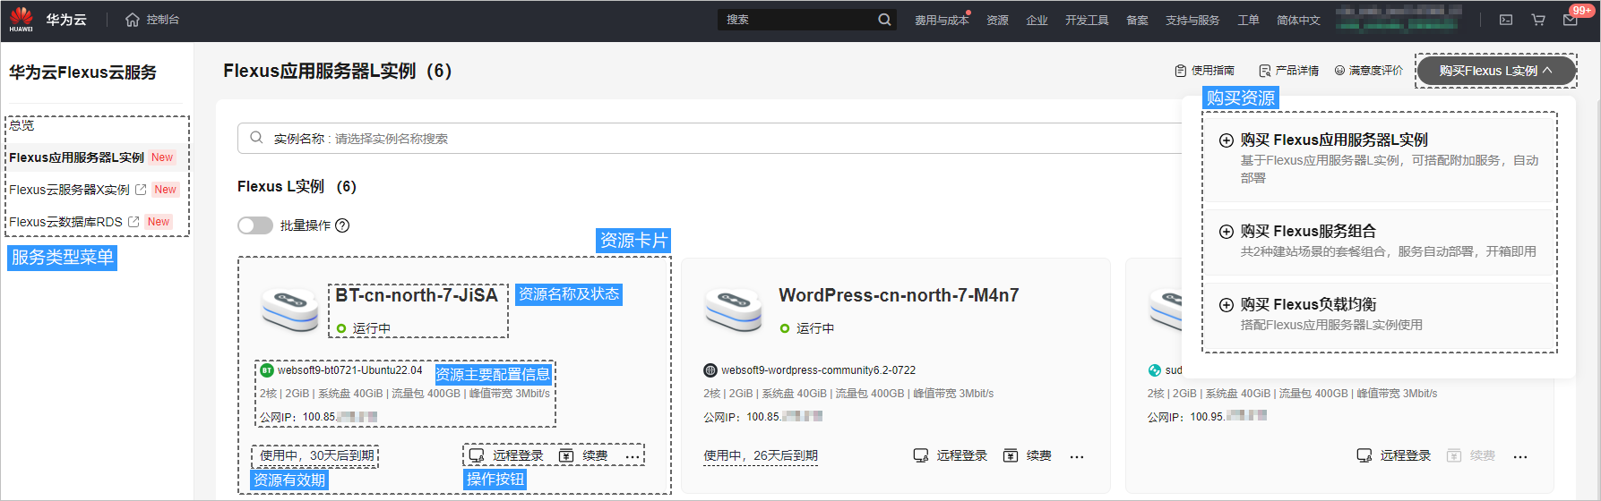The height and width of the screenshot is (501, 1601).
Task: Select Flexus应用服务器L实例 in the sidebar
Action: tap(77, 157)
